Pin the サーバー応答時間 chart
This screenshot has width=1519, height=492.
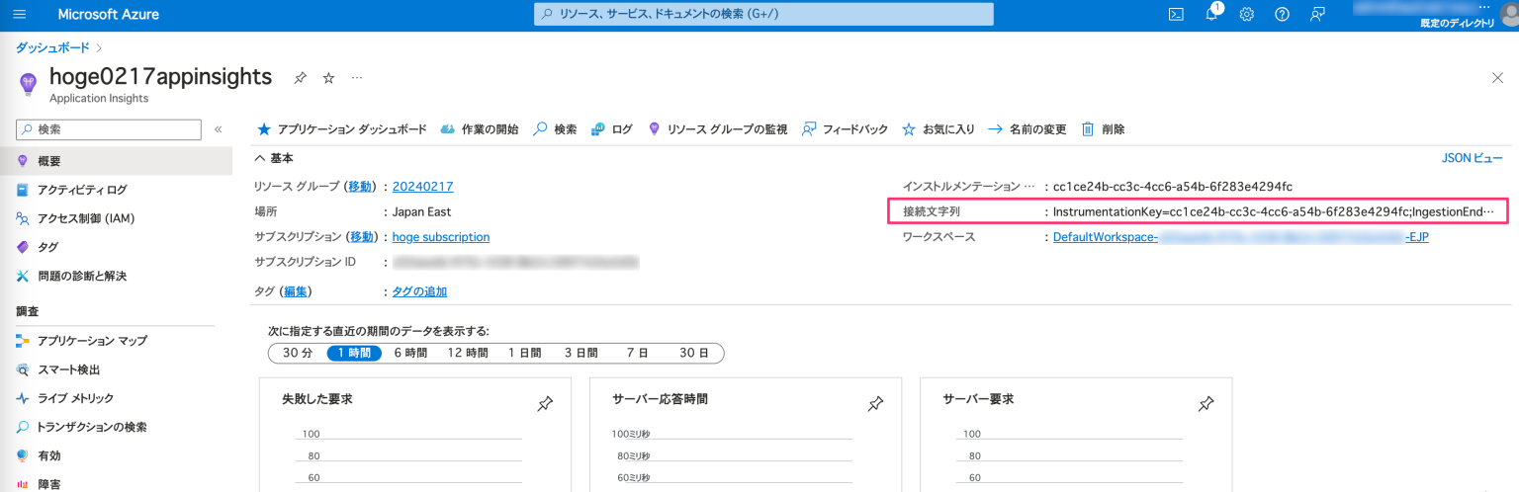875,403
